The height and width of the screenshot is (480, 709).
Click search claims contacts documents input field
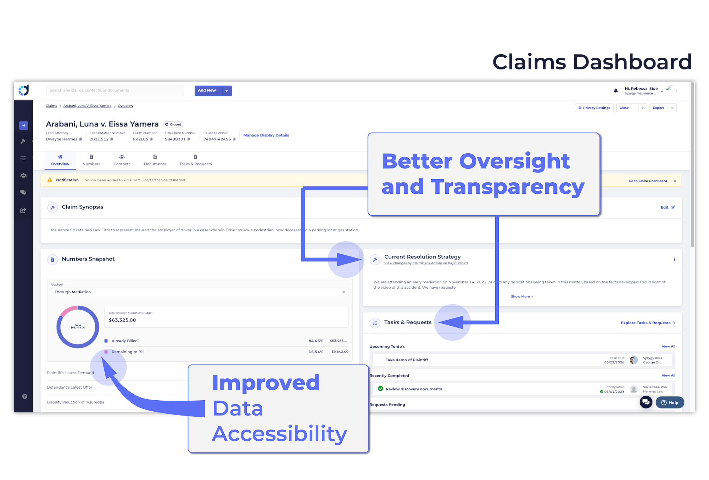pos(116,90)
